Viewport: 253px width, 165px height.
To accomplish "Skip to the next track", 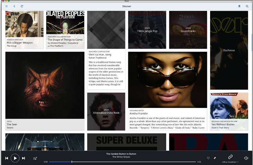I will 24,158.
